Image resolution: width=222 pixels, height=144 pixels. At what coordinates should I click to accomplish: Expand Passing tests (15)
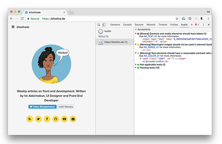(136, 68)
